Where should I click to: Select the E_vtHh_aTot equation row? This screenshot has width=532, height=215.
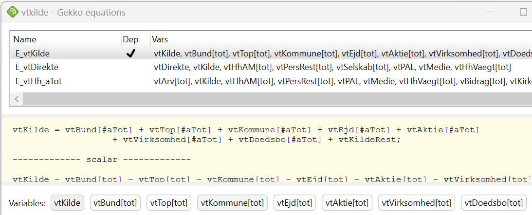pos(38,82)
